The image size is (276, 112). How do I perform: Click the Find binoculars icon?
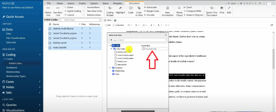(x=222, y=8)
